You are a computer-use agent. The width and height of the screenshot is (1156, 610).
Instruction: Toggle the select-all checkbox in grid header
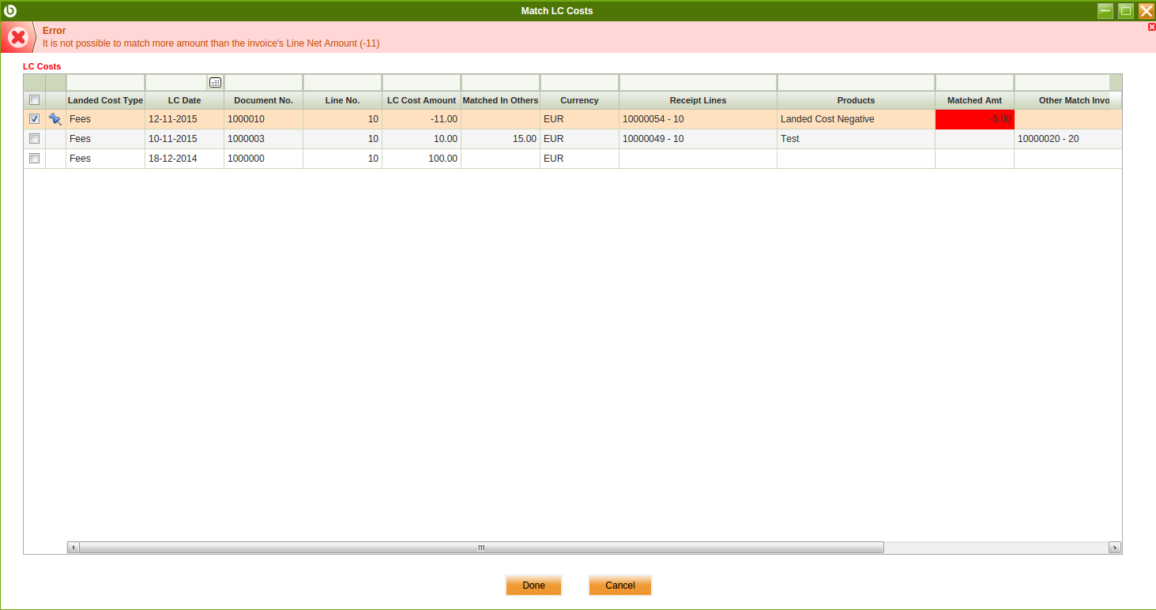pos(34,100)
